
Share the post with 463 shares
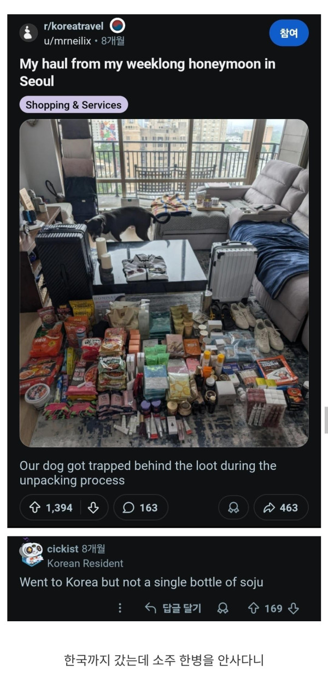click(281, 508)
